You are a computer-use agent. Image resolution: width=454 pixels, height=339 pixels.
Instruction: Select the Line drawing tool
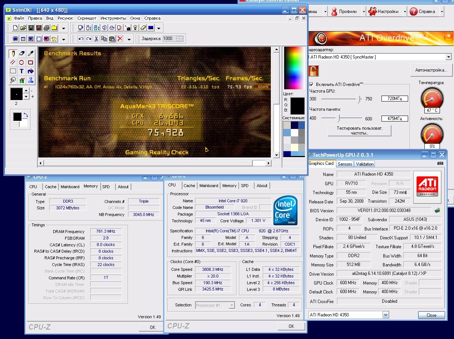point(13,63)
